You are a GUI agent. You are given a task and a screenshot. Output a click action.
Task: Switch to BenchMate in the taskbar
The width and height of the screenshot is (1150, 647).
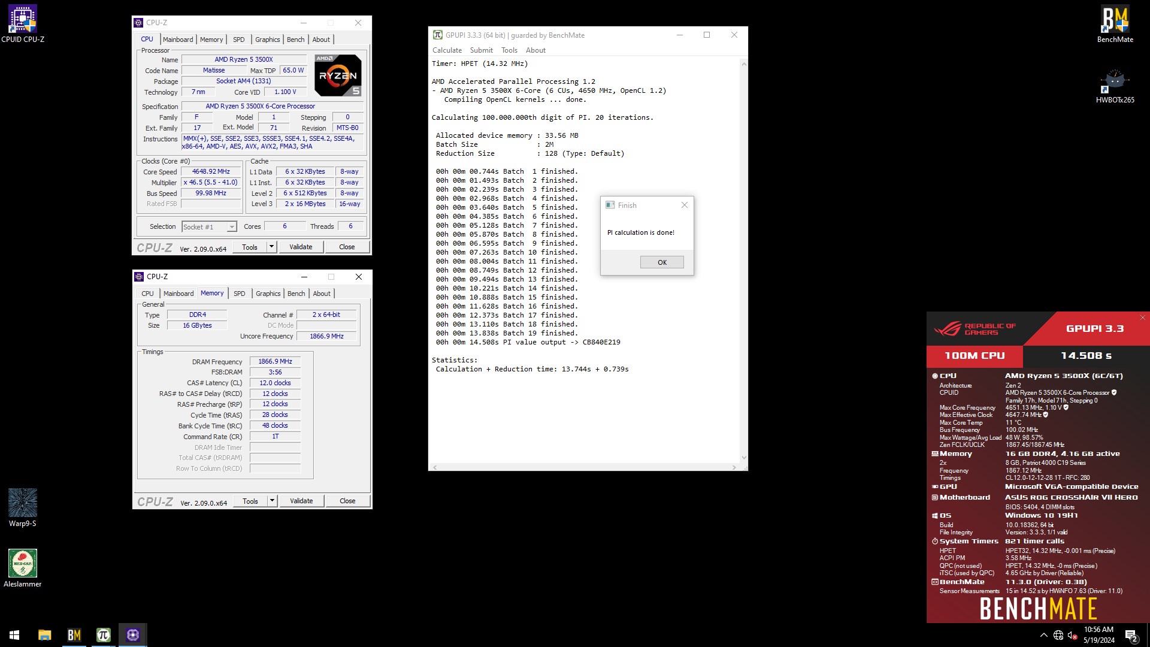74,634
